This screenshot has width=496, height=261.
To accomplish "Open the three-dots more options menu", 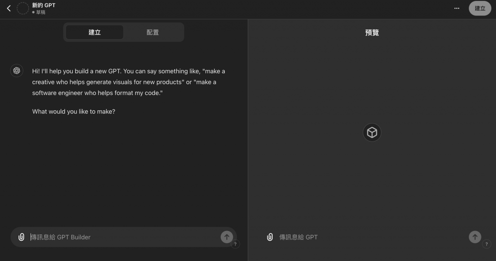I will point(456,8).
